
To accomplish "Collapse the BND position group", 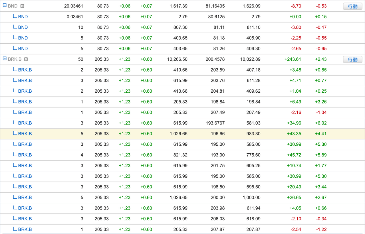I will (x=5, y=5).
